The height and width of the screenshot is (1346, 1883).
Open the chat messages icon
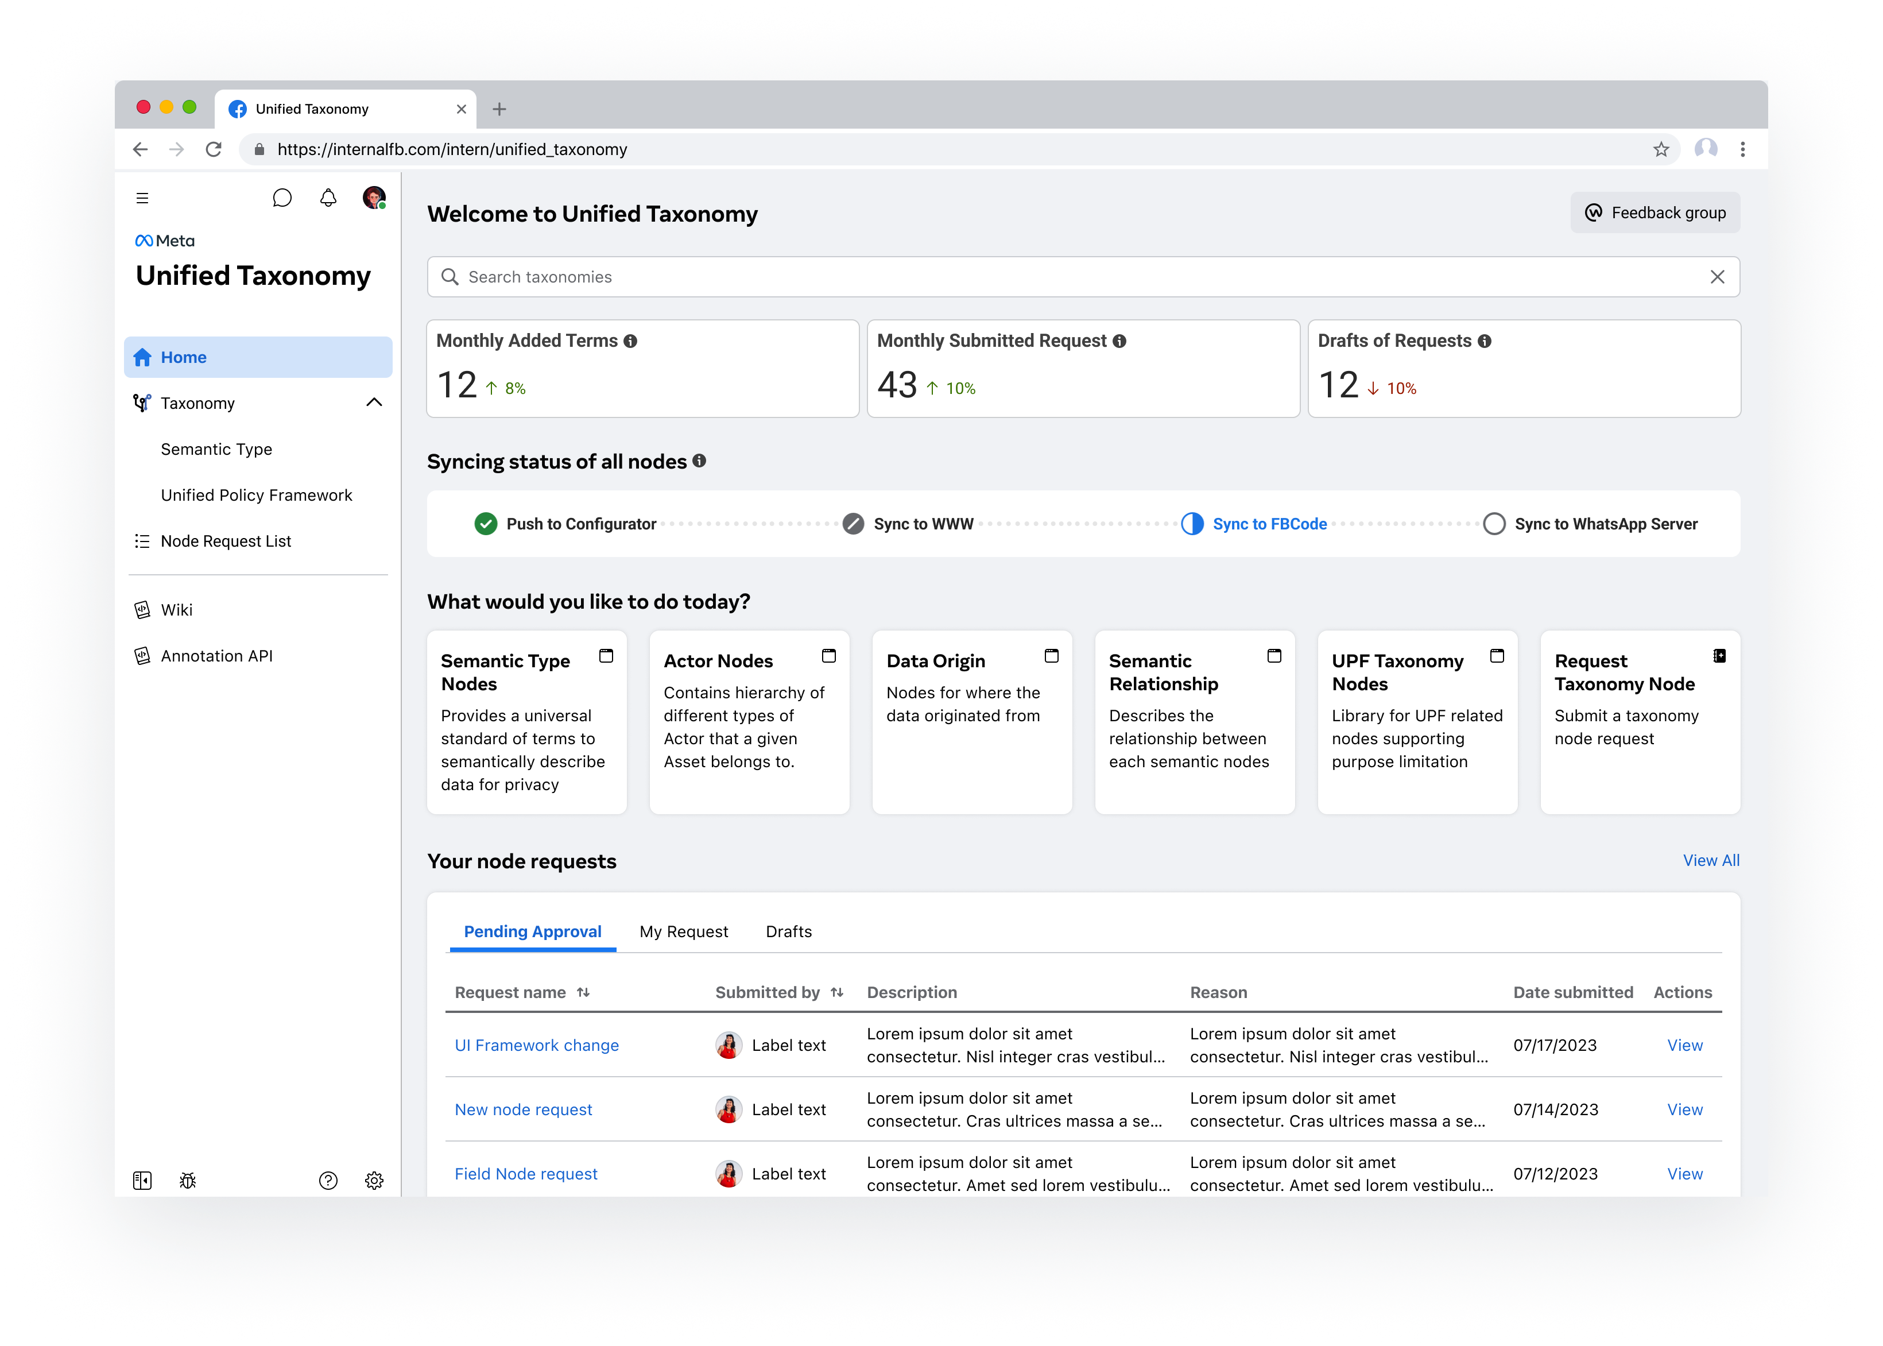click(282, 198)
